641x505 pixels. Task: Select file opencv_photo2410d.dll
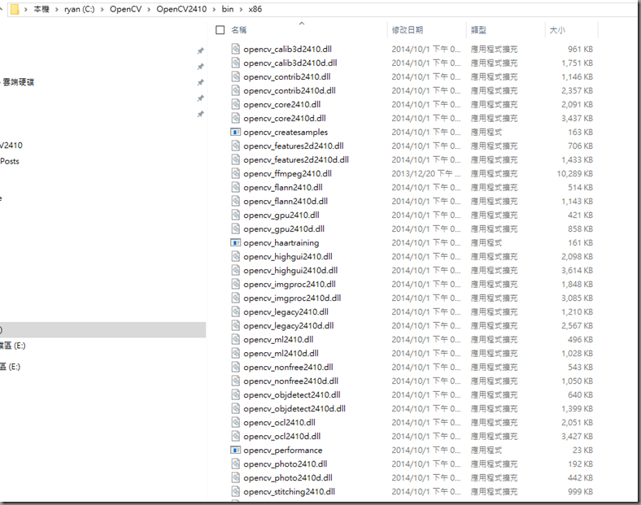pyautogui.click(x=288, y=478)
